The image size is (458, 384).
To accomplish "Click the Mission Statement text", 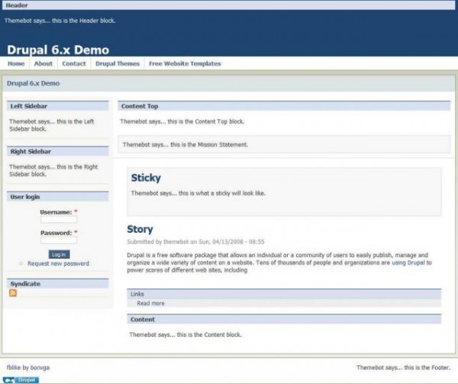I will (x=185, y=144).
